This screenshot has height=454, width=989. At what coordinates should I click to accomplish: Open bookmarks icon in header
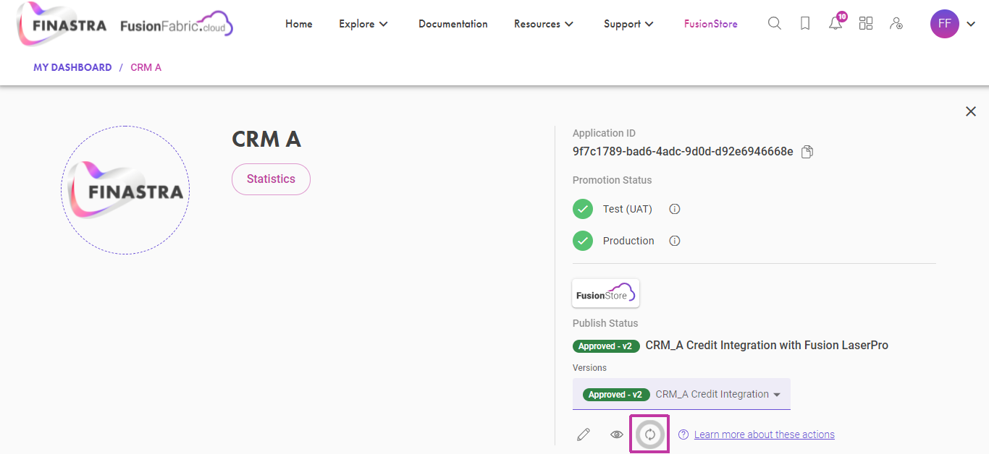click(x=805, y=24)
